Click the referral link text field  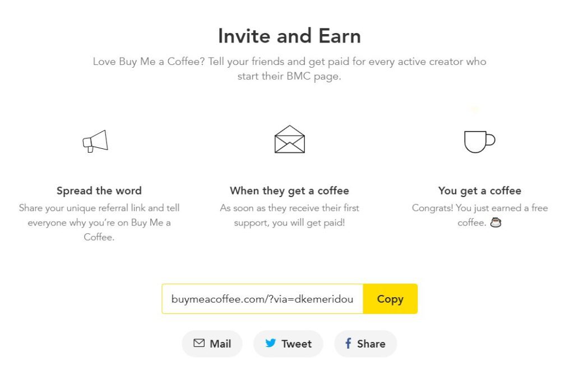pyautogui.click(x=262, y=299)
